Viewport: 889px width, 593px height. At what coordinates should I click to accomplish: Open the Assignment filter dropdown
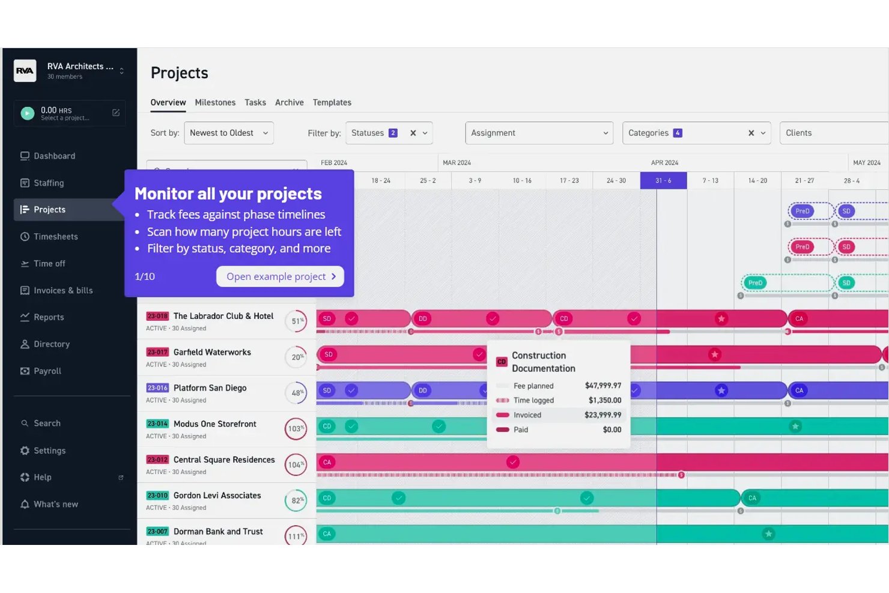click(539, 133)
